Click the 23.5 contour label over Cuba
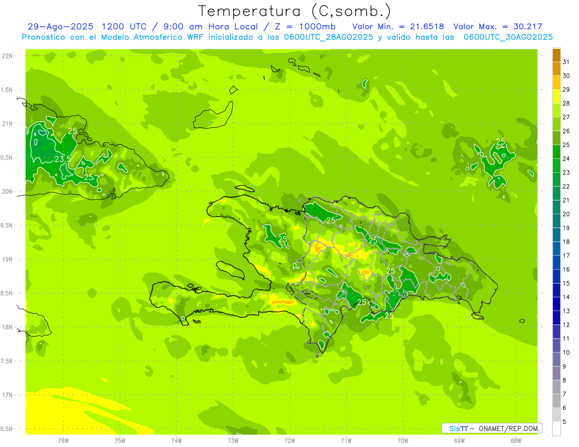 click(x=63, y=159)
